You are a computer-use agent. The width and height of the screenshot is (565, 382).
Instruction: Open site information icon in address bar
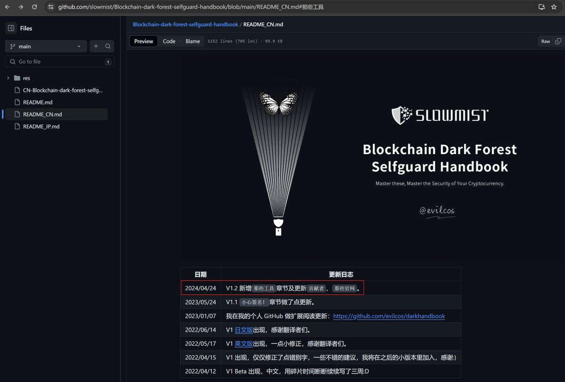click(51, 7)
